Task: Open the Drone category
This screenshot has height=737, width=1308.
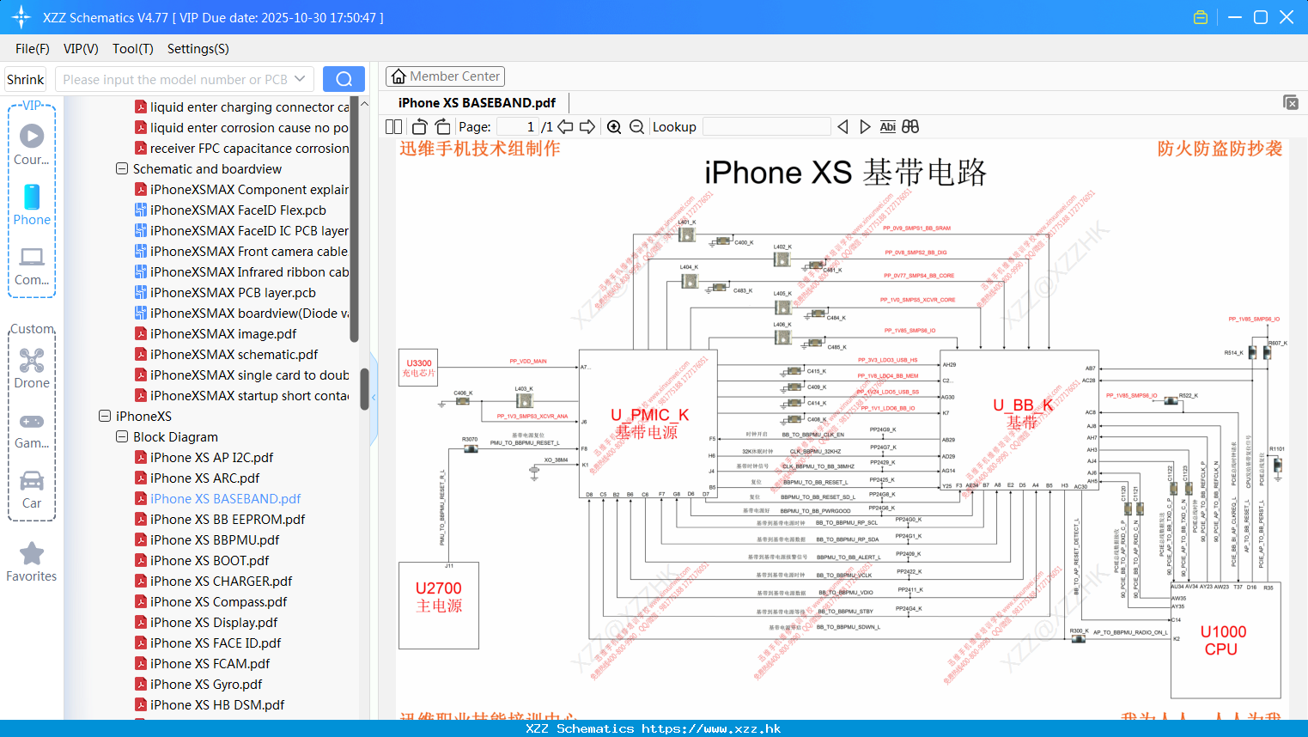Action: pos(32,368)
